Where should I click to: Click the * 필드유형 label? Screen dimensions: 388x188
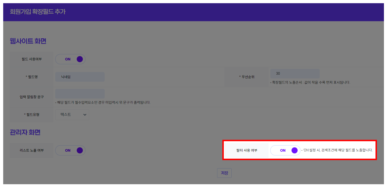[32, 114]
